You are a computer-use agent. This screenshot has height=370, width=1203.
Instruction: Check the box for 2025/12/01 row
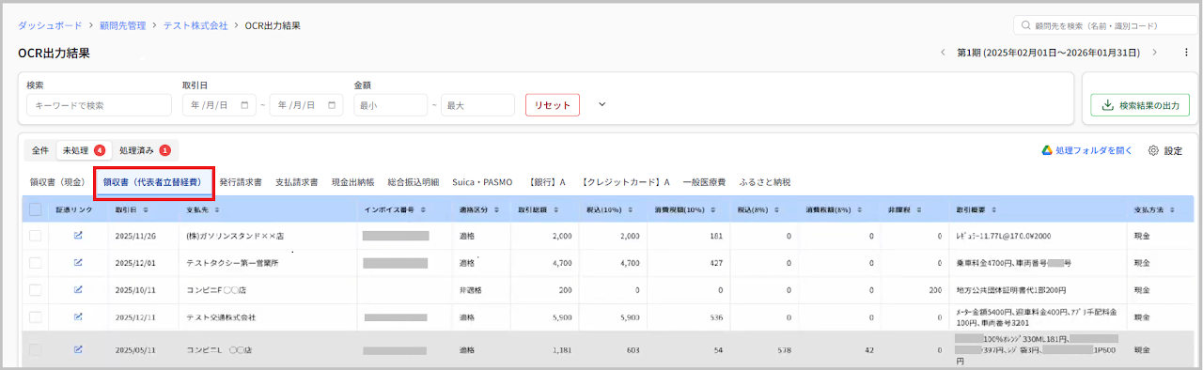pos(35,263)
